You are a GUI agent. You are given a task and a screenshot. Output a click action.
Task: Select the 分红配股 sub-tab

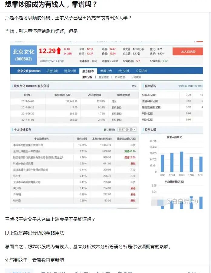[x=136, y=77]
